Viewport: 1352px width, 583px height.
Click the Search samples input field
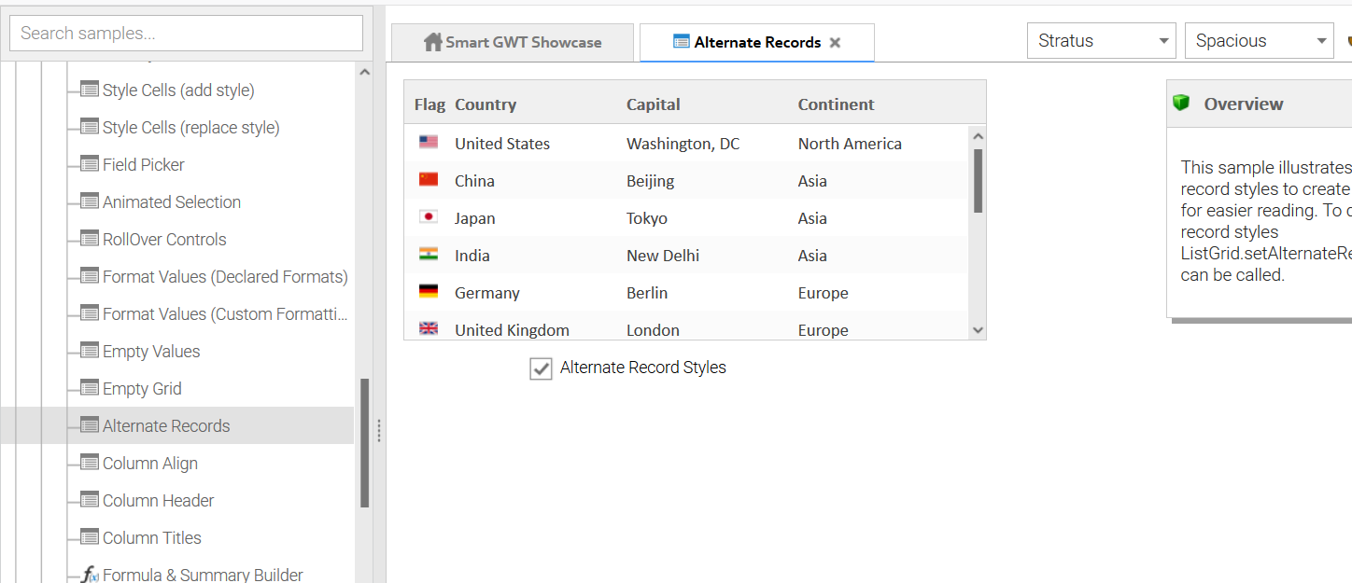tap(186, 33)
